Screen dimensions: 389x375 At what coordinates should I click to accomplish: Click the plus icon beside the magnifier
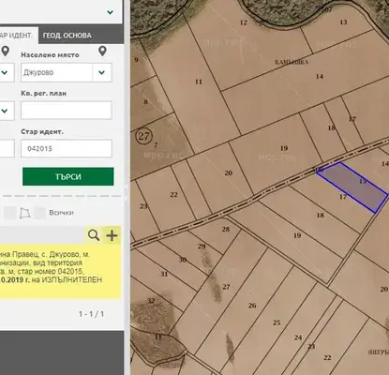tap(112, 235)
